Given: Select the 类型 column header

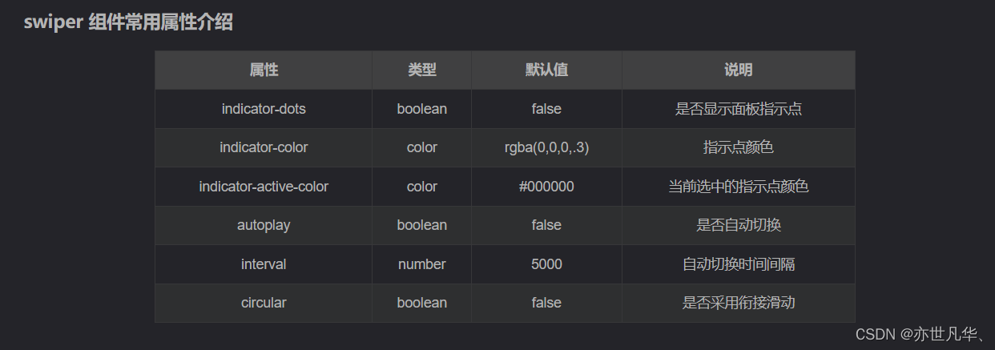Looking at the screenshot, I should tap(422, 70).
